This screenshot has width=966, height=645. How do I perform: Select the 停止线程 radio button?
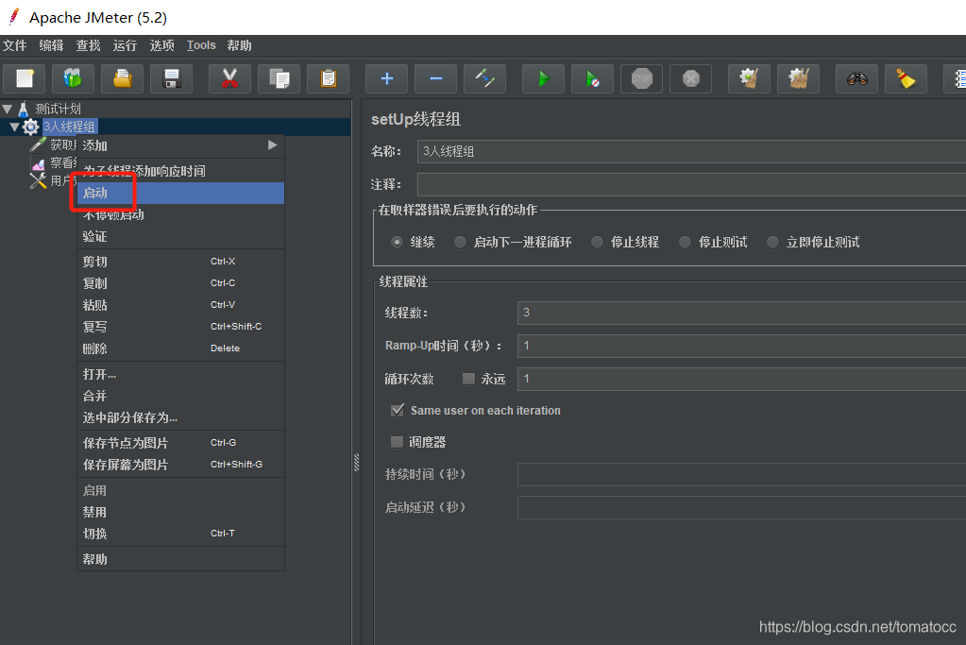click(597, 242)
